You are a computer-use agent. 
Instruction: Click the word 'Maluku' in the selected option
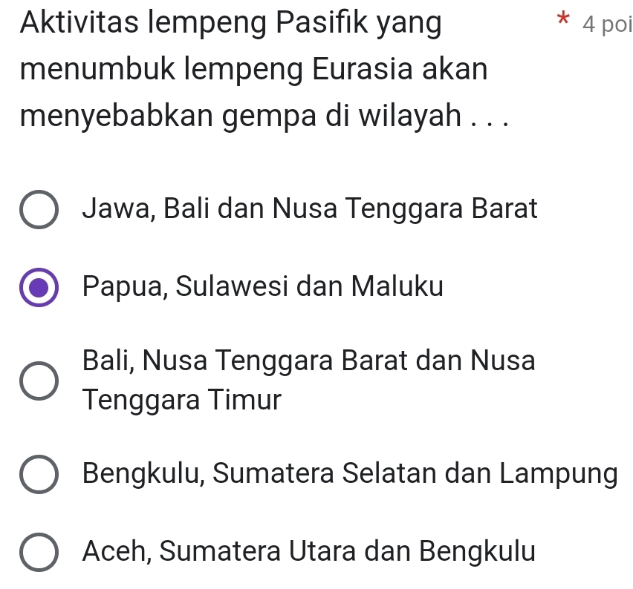click(397, 286)
